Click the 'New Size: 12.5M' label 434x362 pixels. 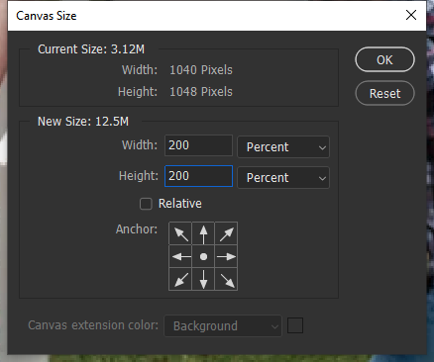(83, 122)
